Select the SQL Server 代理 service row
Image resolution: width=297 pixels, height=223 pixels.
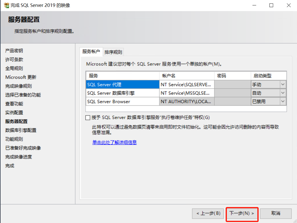pos(122,84)
